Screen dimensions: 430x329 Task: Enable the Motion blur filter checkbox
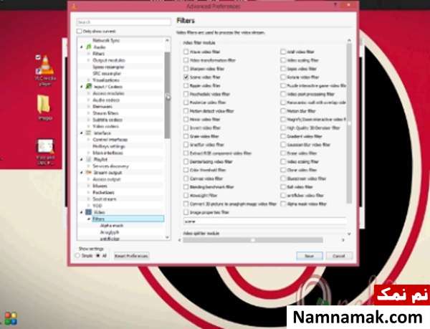click(x=283, y=111)
